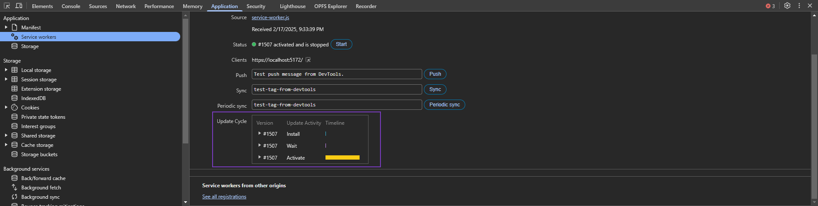Click the Push message text field
Screen dimensions: 818x206
coord(337,74)
